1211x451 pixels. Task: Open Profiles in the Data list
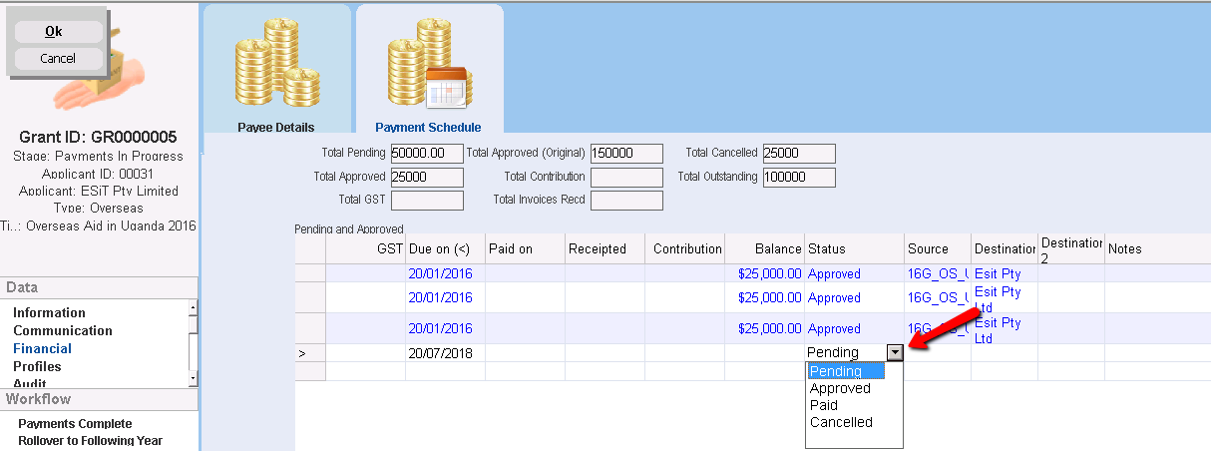37,366
